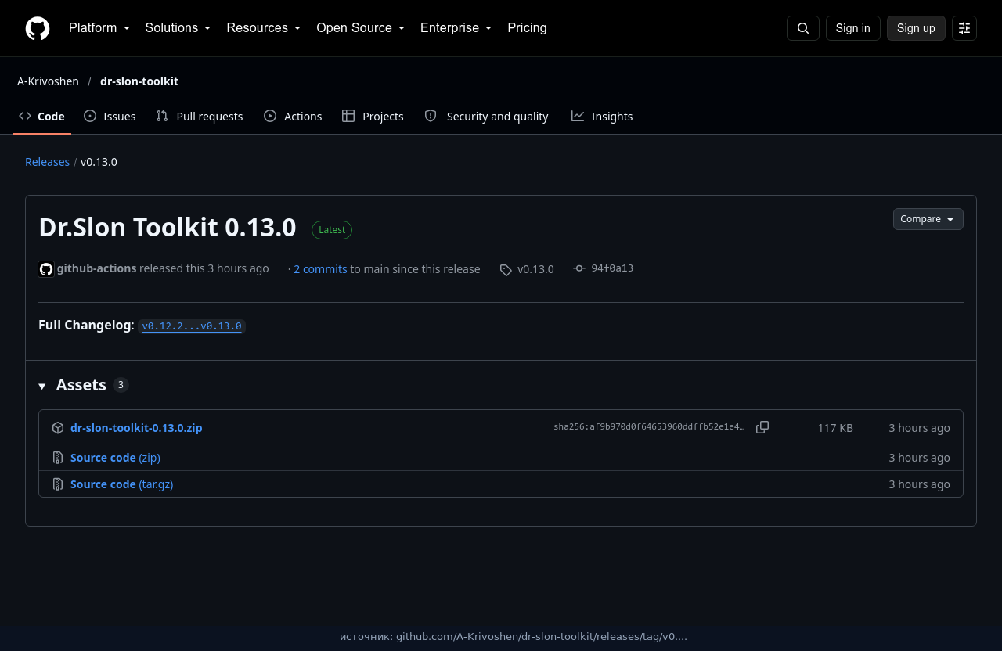Open the search magnifier button
Image resolution: width=1002 pixels, height=651 pixels.
click(803, 28)
